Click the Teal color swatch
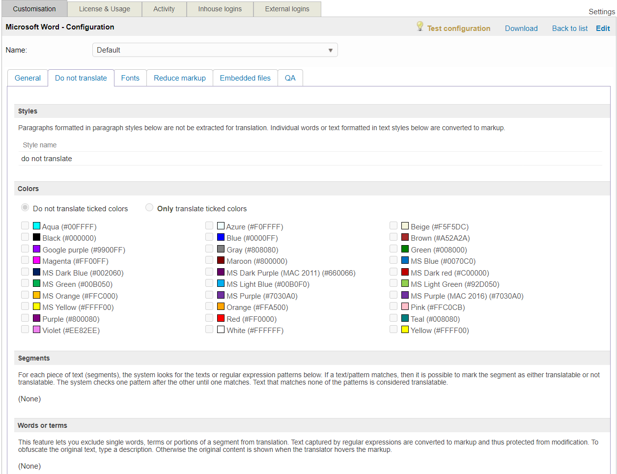Image resolution: width=617 pixels, height=474 pixels. click(405, 318)
